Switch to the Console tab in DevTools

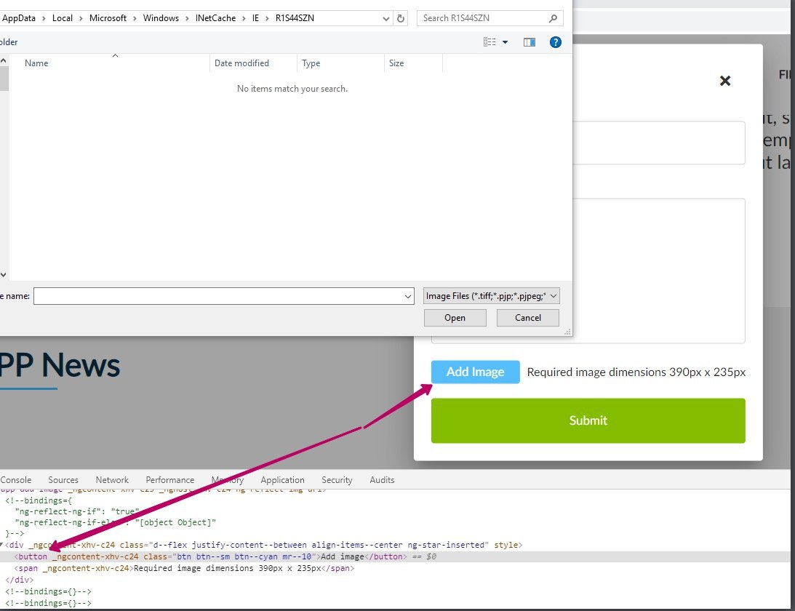[16, 479]
